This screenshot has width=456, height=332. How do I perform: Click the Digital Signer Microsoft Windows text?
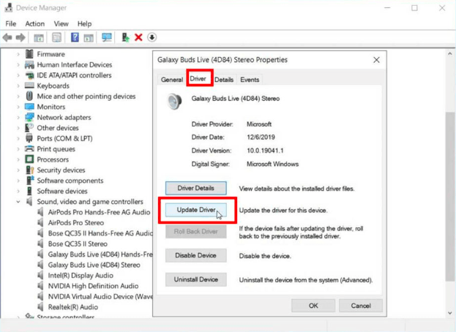(272, 164)
